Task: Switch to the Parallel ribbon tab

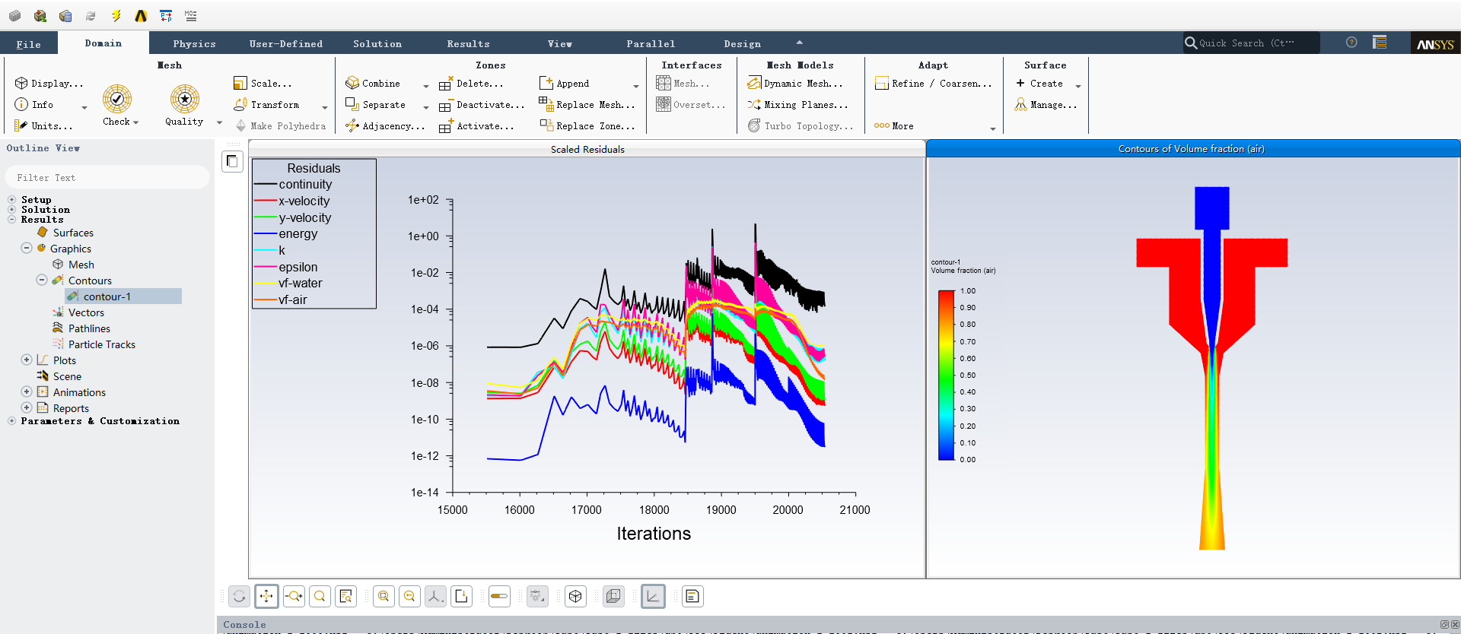Action: 651,44
